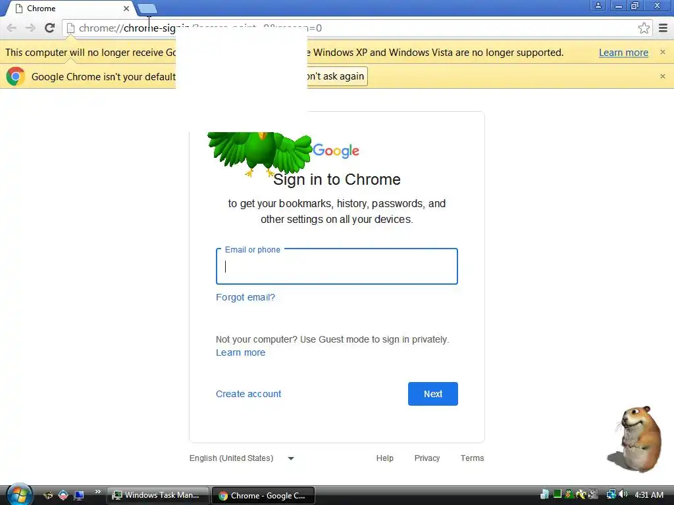The height and width of the screenshot is (505, 674).
Task: Dismiss the default browser notification bar
Action: [662, 76]
